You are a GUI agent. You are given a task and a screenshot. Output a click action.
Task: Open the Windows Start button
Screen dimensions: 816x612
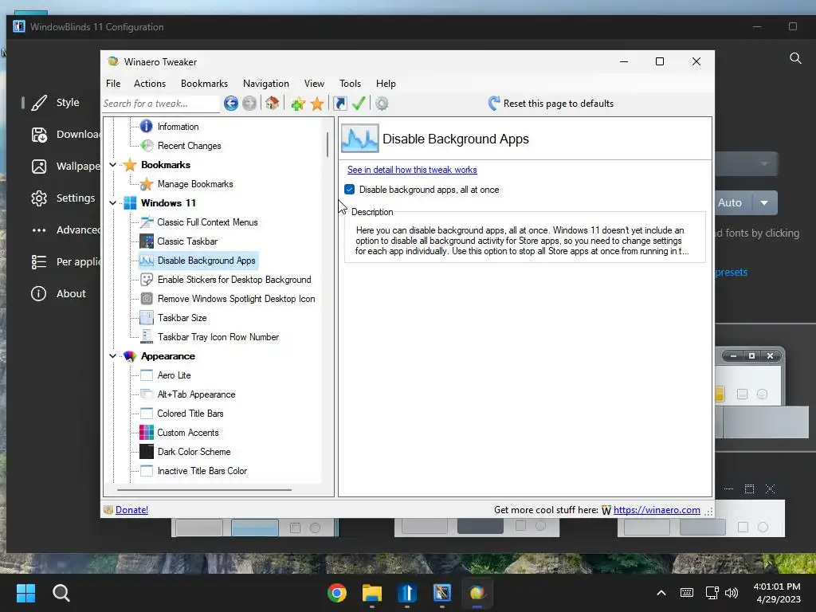click(x=25, y=593)
